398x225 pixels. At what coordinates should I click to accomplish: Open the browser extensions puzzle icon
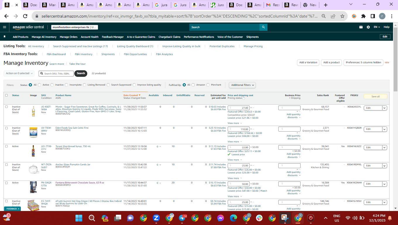363,16
